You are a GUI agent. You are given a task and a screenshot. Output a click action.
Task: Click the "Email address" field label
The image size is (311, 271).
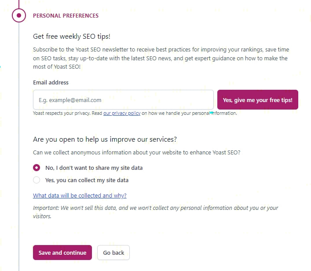(x=51, y=82)
